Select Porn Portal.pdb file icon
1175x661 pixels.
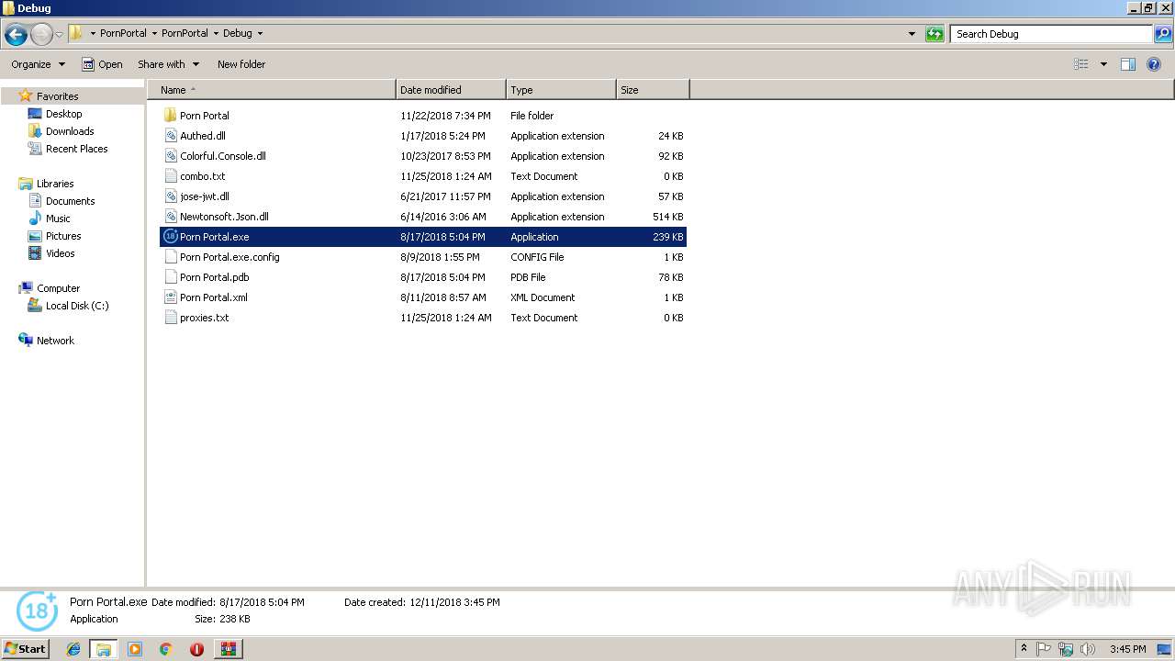pos(170,277)
